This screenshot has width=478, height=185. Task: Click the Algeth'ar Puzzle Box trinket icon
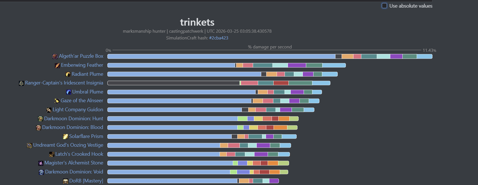[55, 56]
